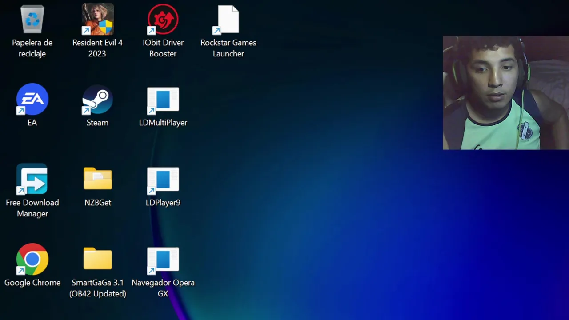
Task: Select the LDPlayer9 shortcut icon
Action: 163,181
